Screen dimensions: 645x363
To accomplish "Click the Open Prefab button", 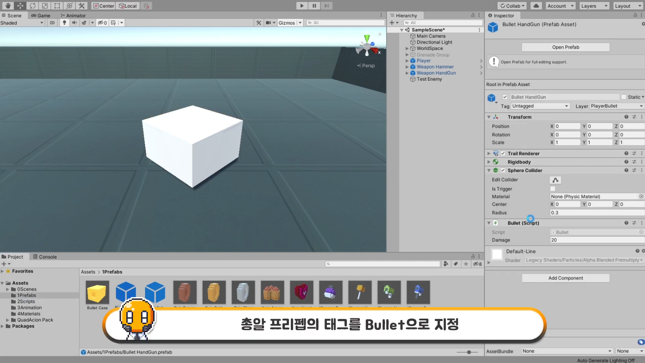I will tap(565, 47).
